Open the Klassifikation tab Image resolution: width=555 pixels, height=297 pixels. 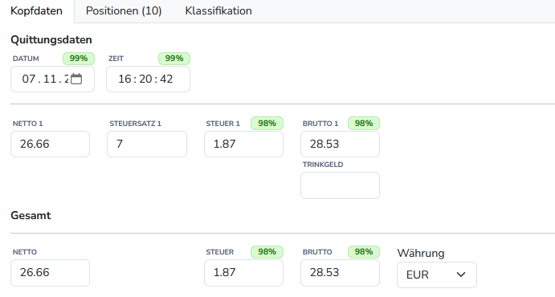point(218,11)
